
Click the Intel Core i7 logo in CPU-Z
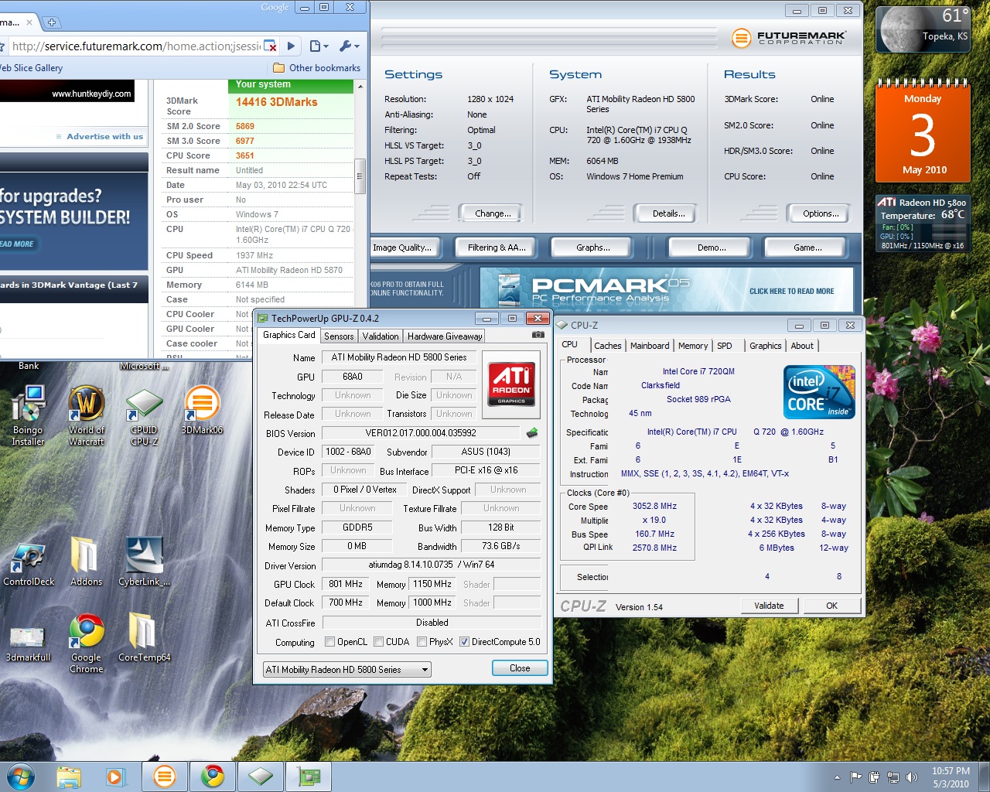[819, 391]
